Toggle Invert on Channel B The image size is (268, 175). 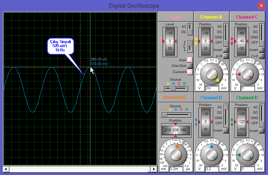click(x=226, y=130)
